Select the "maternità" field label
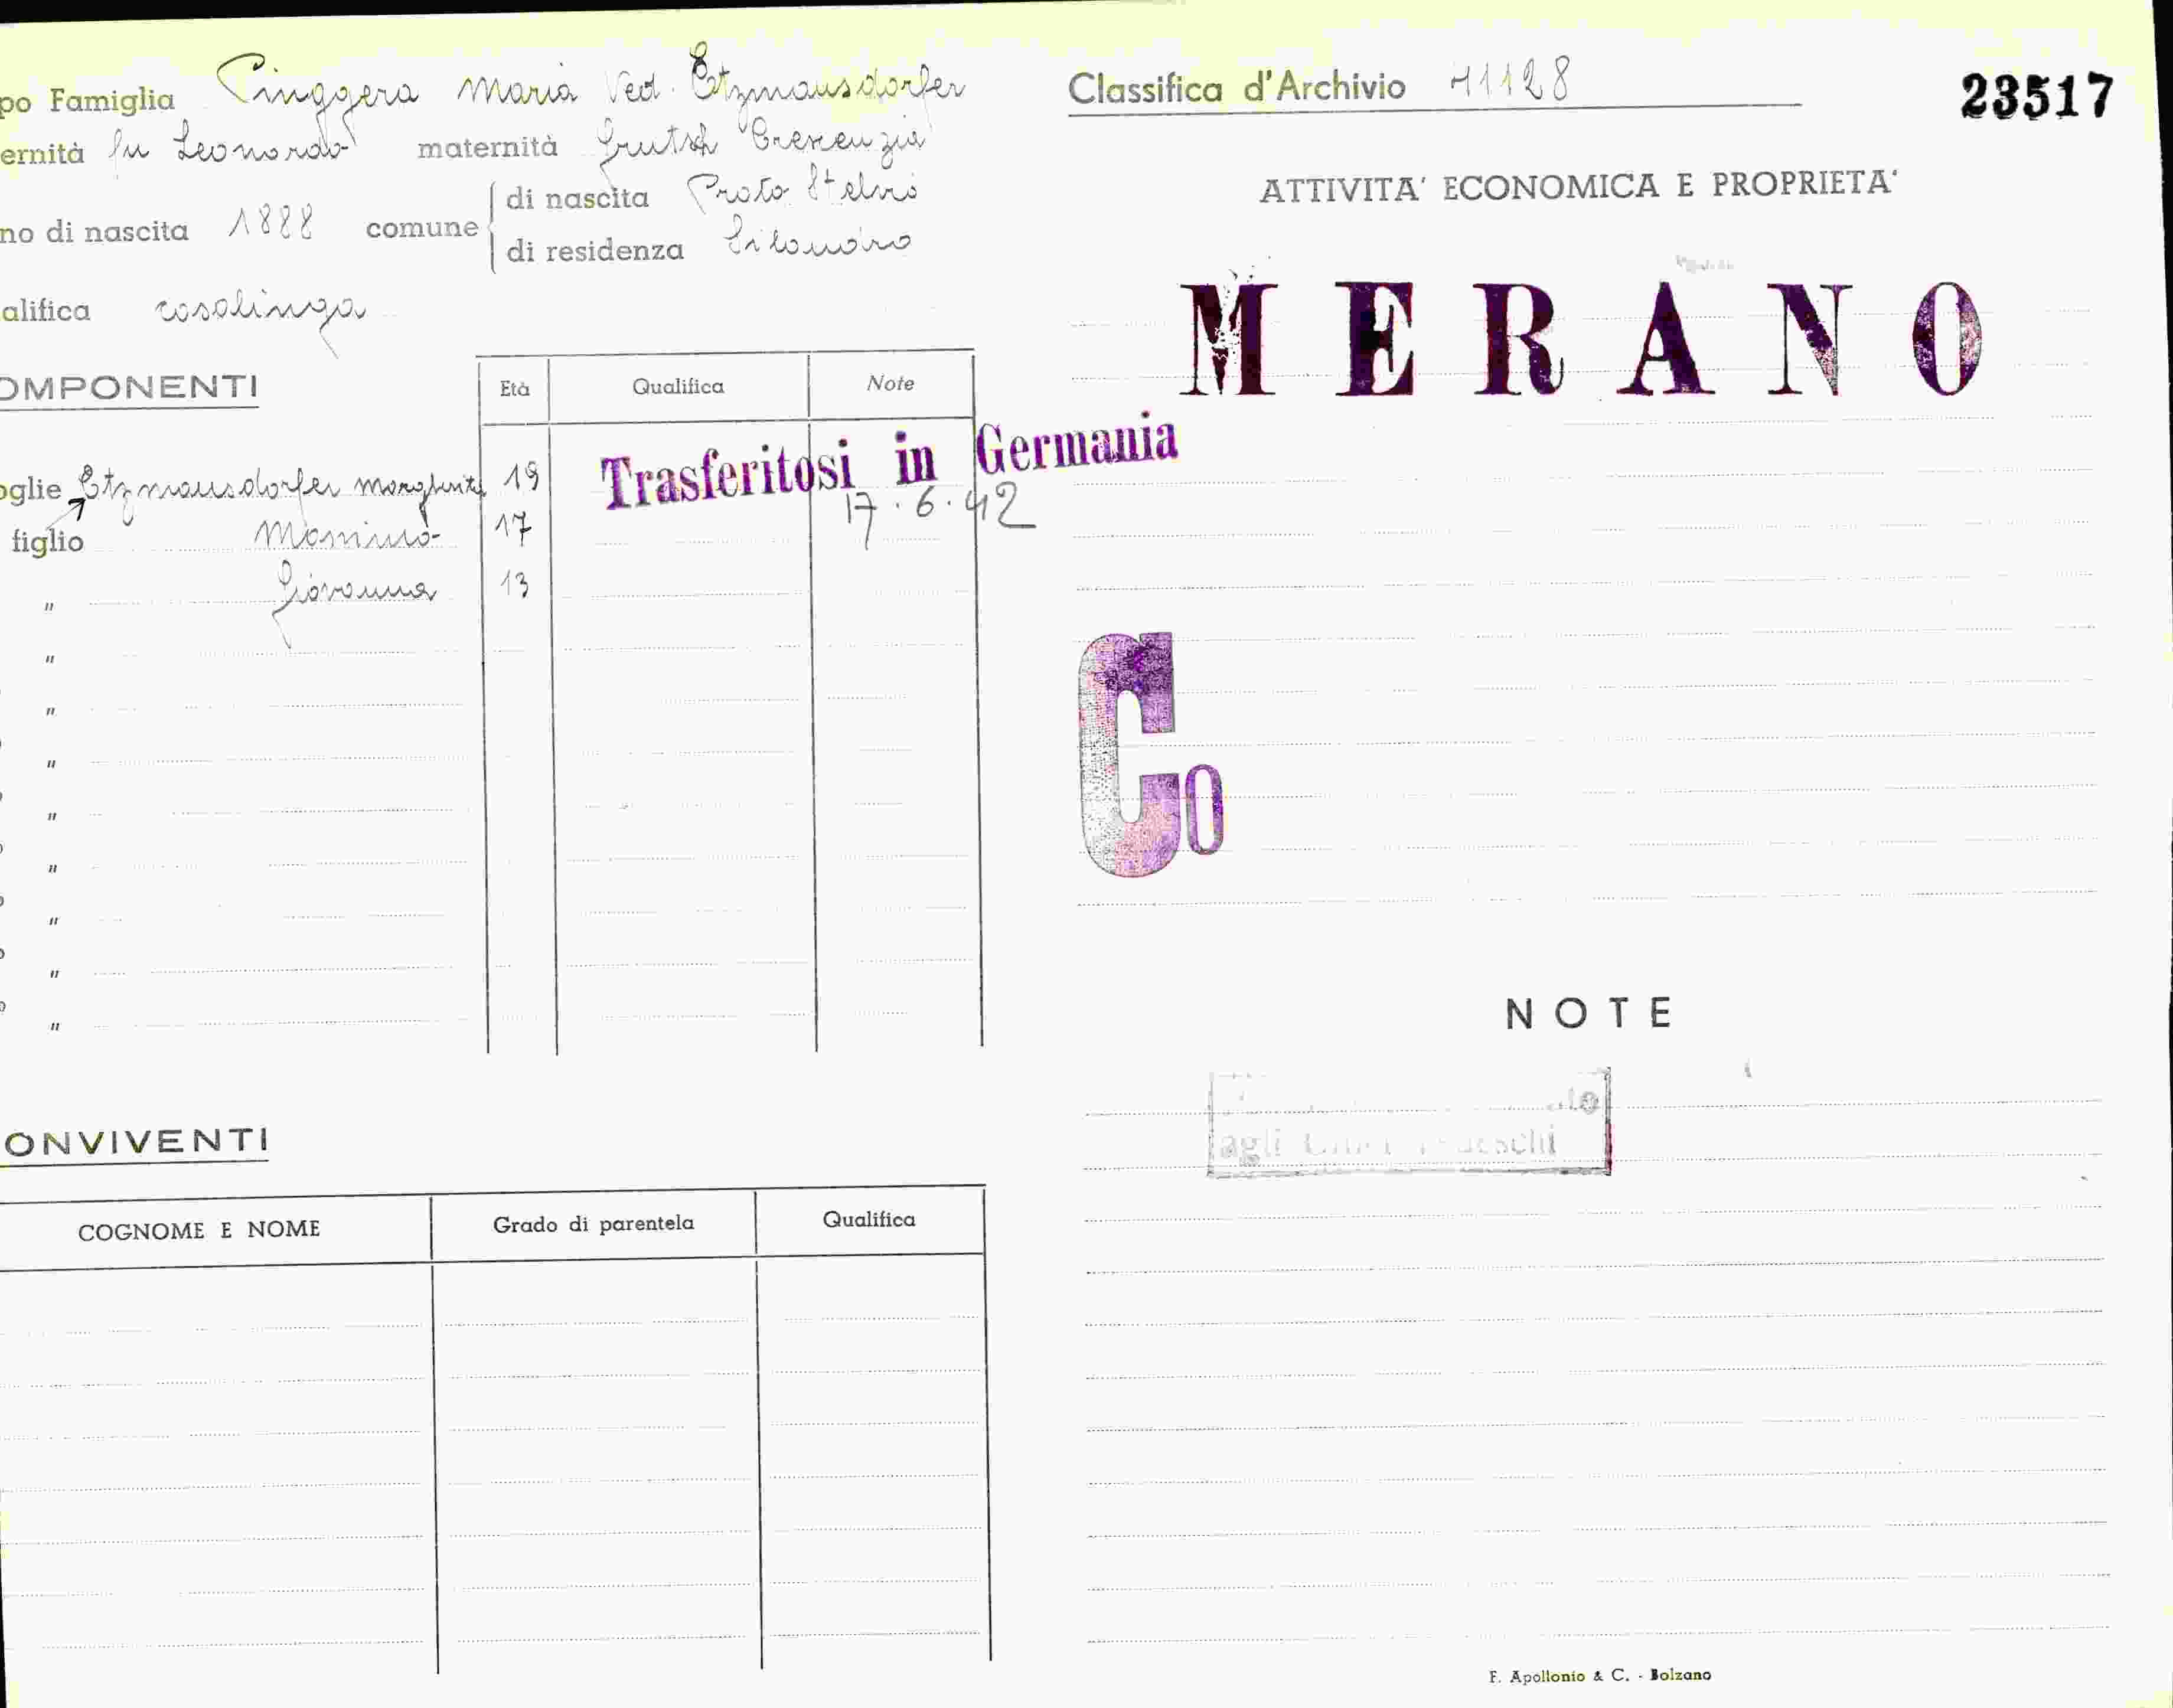 point(487,148)
